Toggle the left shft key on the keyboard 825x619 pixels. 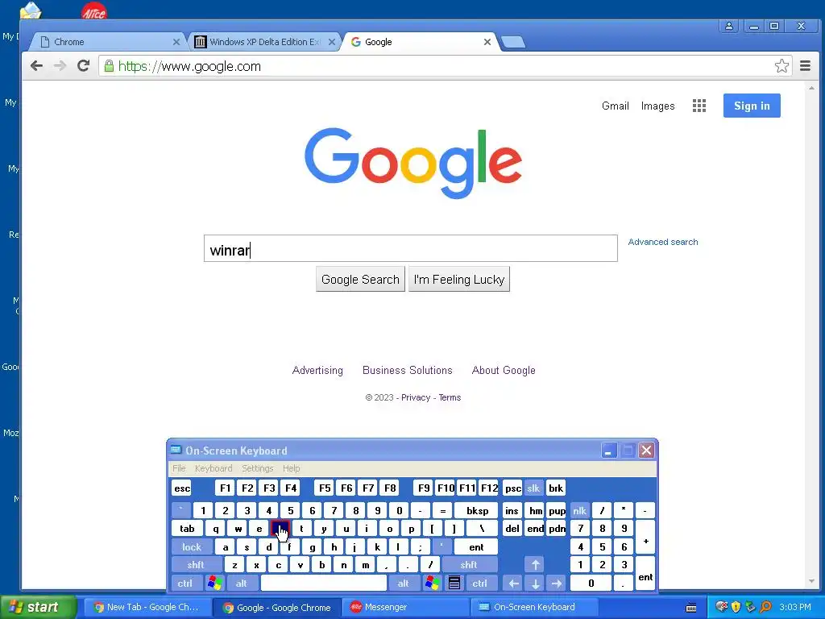pos(196,565)
